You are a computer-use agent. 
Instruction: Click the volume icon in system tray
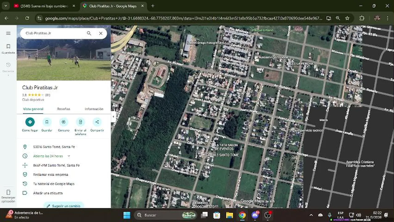coord(358,215)
